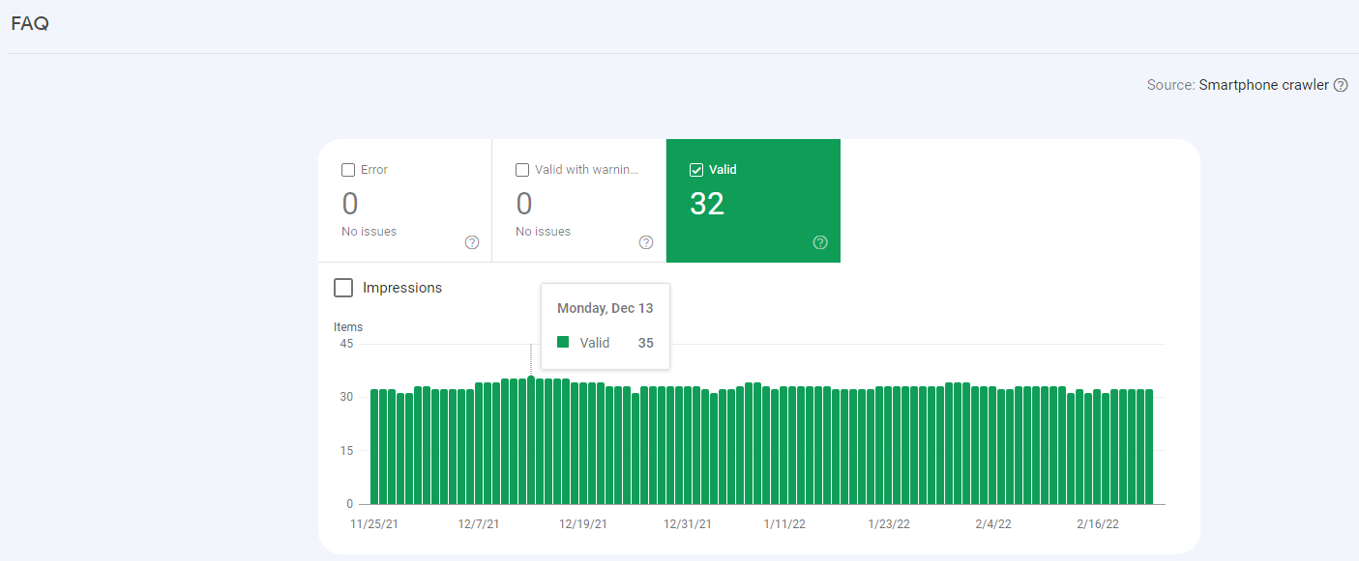Check the Valid with warnings checkbox
1359x561 pixels.
click(522, 170)
